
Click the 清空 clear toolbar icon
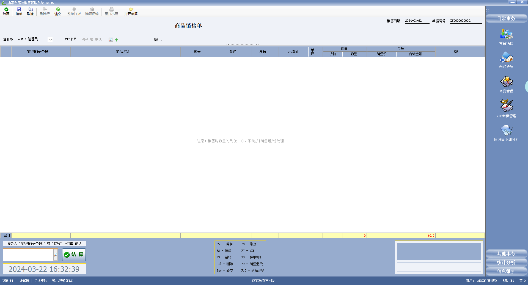point(58,12)
